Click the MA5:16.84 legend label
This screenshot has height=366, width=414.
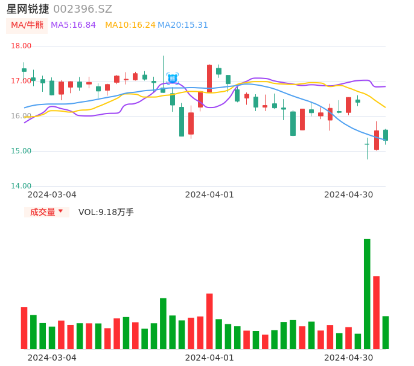[x=73, y=25]
